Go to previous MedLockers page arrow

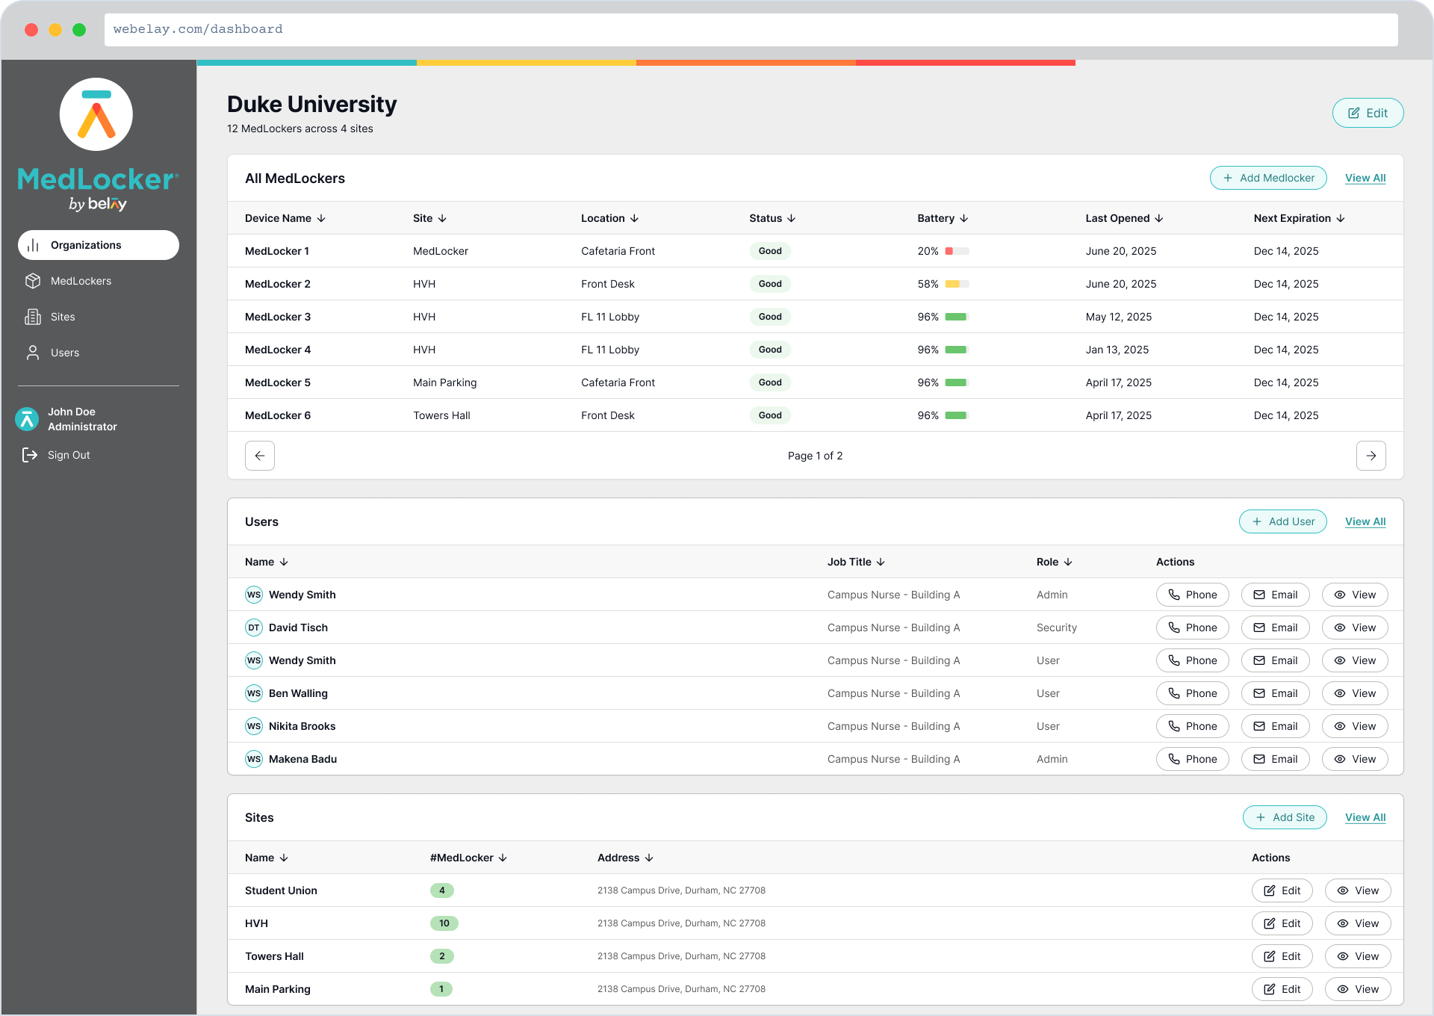point(260,456)
